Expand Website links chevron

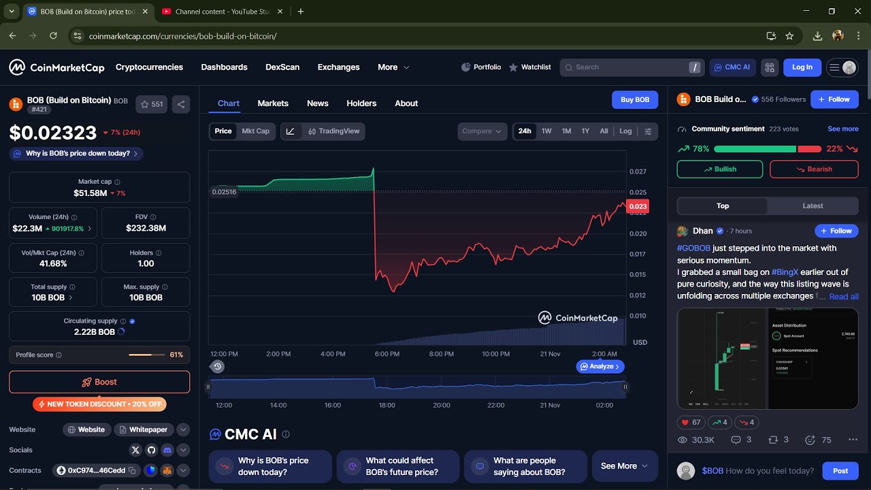pyautogui.click(x=183, y=429)
